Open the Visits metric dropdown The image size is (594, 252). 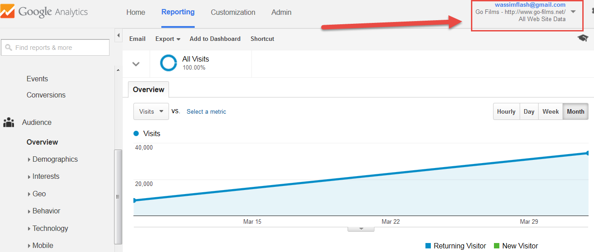pyautogui.click(x=151, y=111)
